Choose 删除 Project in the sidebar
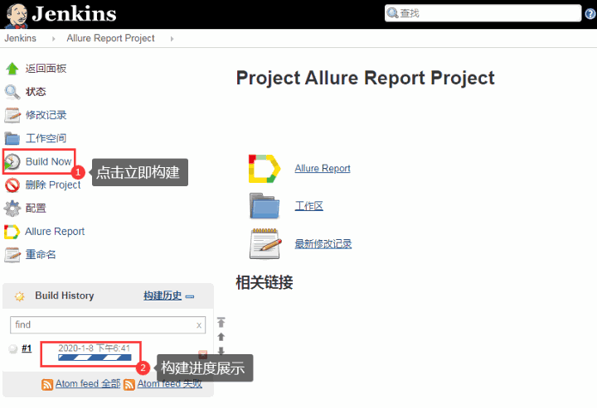Screen dimensions: 597x408 point(53,185)
